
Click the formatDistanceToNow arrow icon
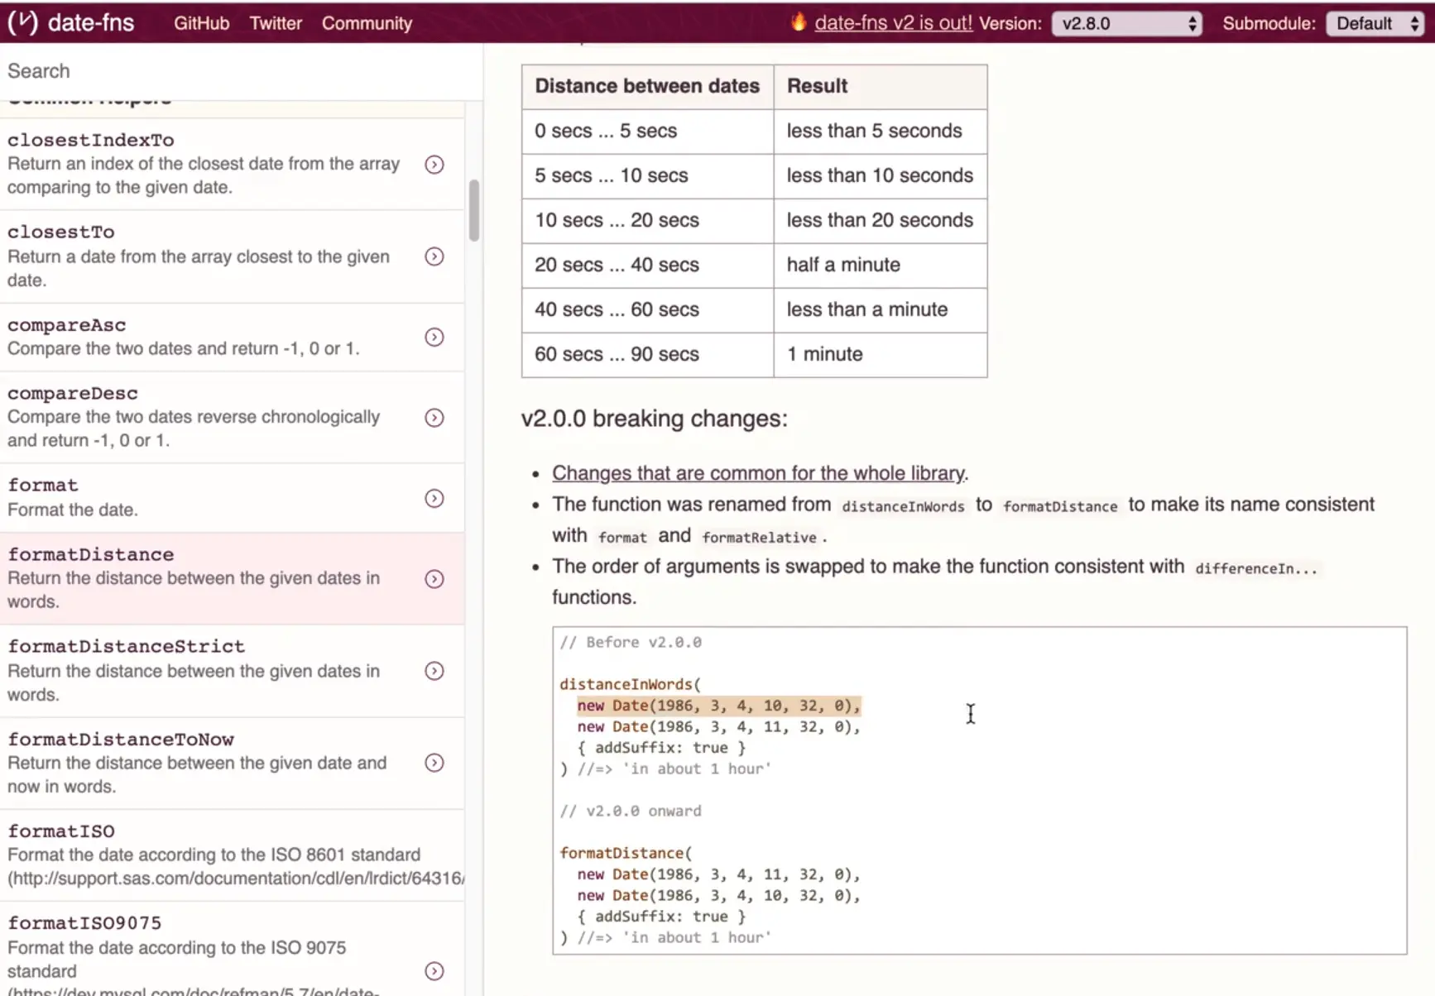coord(434,763)
